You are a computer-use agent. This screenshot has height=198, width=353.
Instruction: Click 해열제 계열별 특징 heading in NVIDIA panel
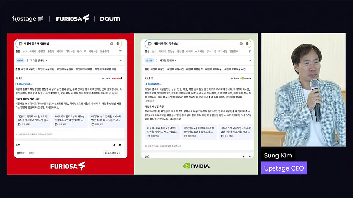pyautogui.click(x=154, y=106)
